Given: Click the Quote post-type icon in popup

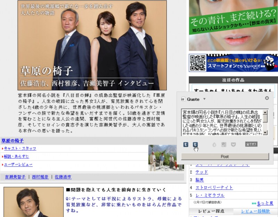Looking at the screenshot, I should pyautogui.click(x=183, y=99).
